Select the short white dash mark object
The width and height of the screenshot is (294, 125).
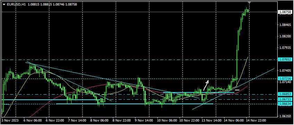(x=237, y=90)
